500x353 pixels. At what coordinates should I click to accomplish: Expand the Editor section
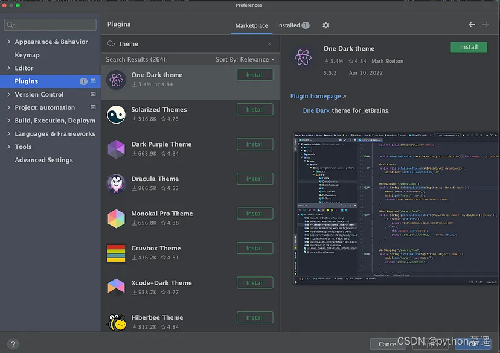8,68
